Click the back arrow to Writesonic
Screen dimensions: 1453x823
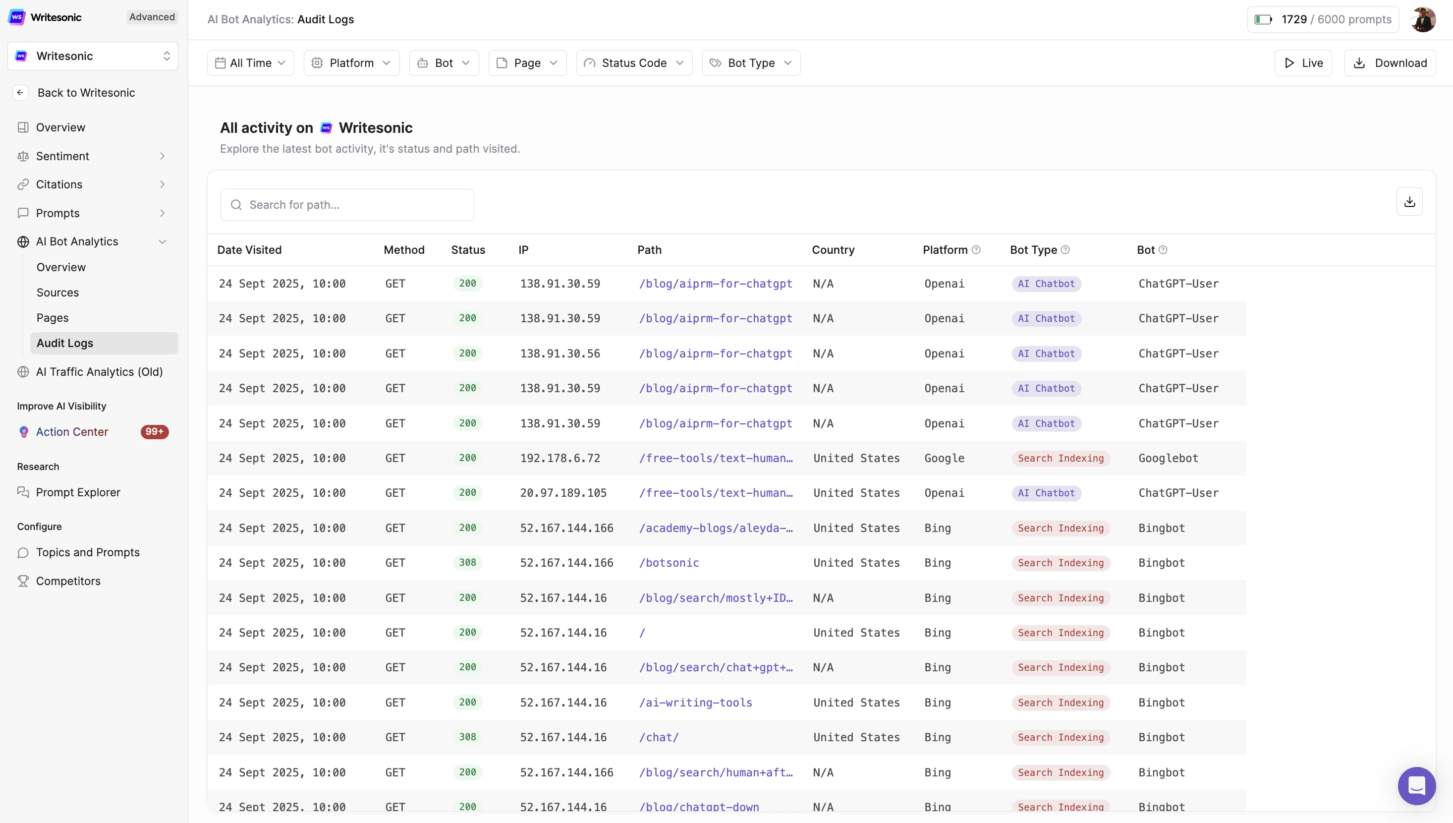tap(20, 93)
